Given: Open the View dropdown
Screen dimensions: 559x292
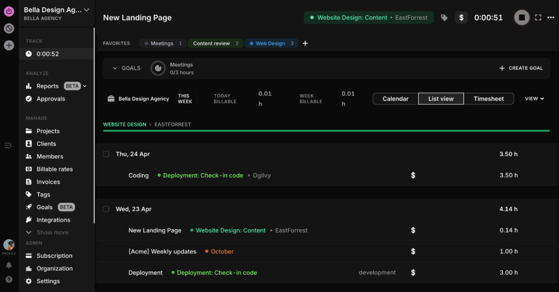Looking at the screenshot, I should click(534, 99).
